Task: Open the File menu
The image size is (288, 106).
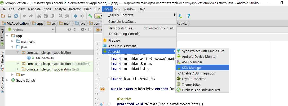Action: click(x=3, y=9)
